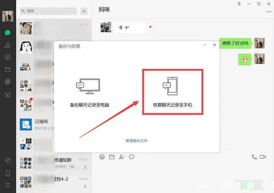Open the Mini Programs icon in sidebar
Viewport: 274px width, 193px height.
pyautogui.click(x=7, y=94)
